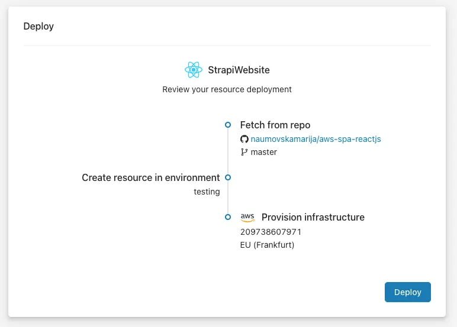Click the 'Create resource in environment' heading
Viewport: 457px width, 327px height.
click(x=151, y=177)
